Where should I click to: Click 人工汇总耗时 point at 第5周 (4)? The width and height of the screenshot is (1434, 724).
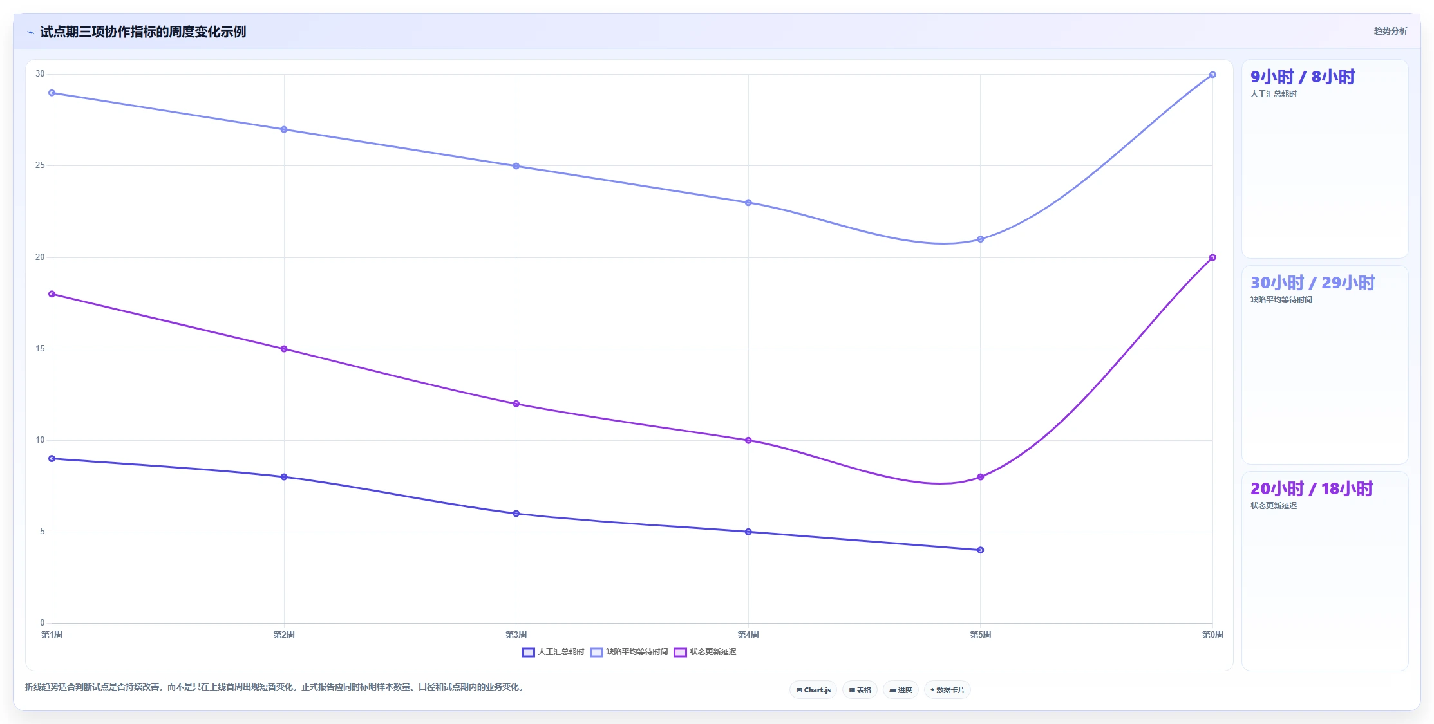click(980, 550)
